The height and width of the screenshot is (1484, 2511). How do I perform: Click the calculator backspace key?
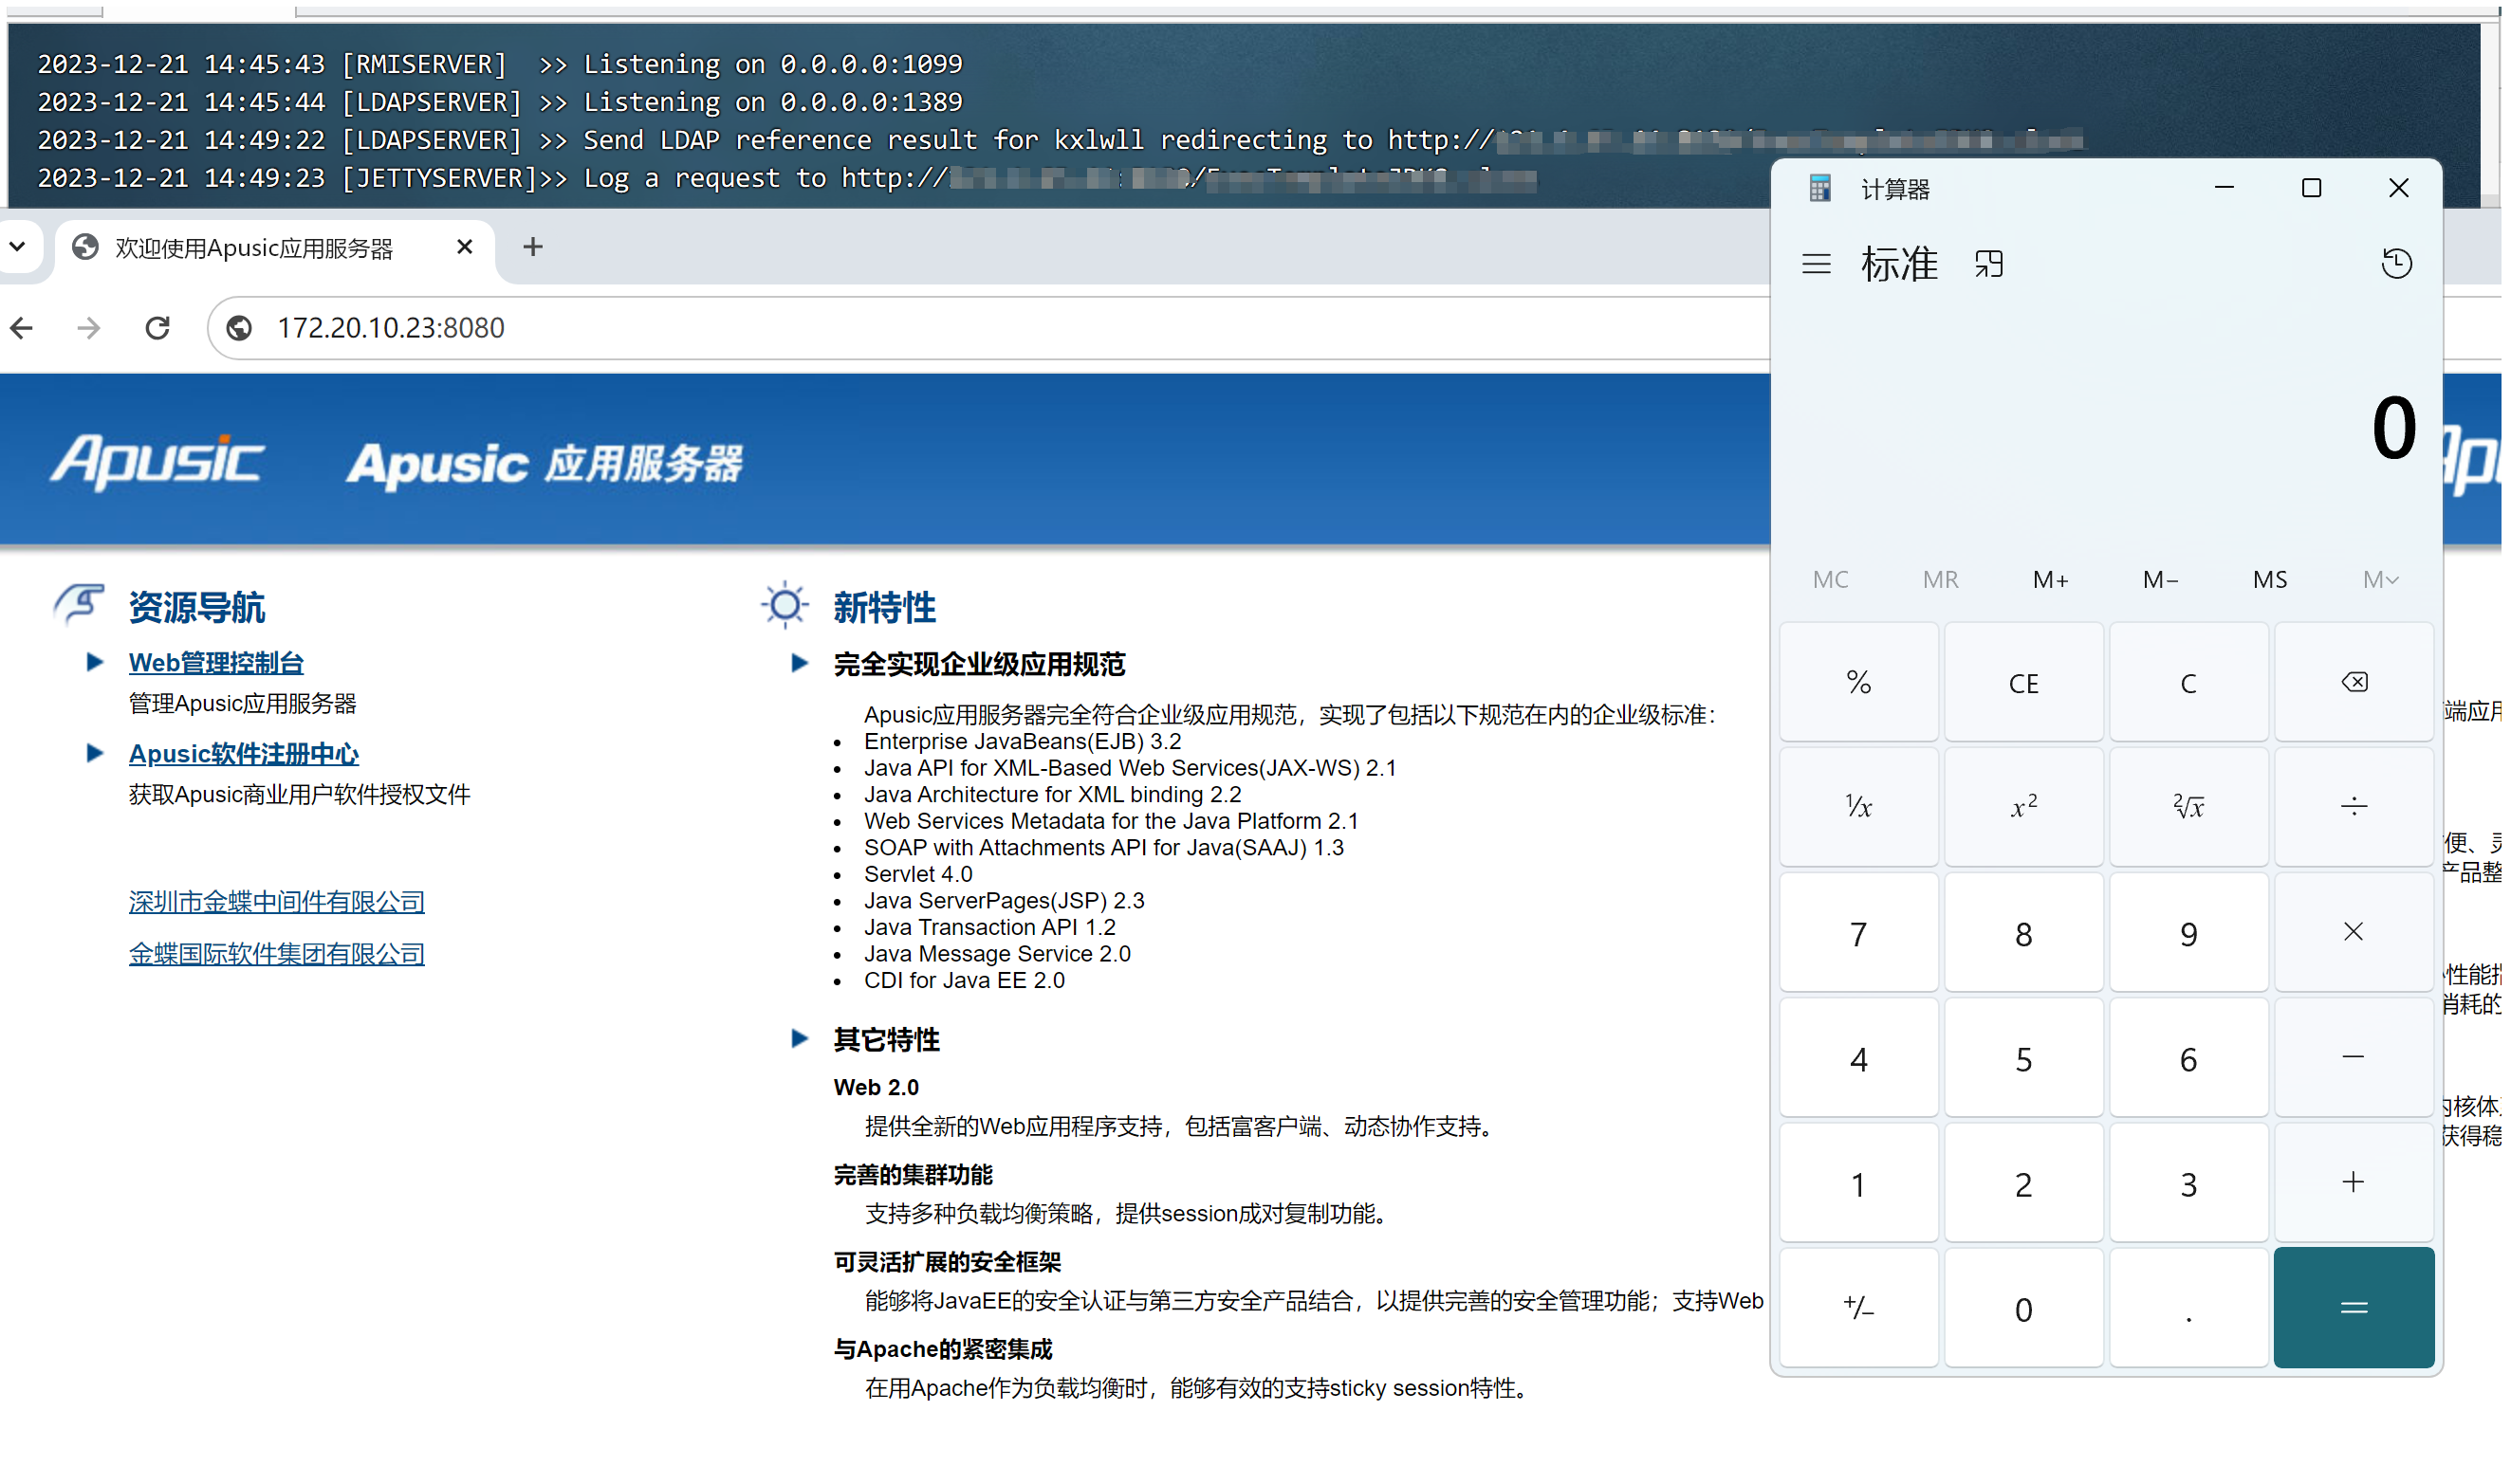coord(2353,682)
